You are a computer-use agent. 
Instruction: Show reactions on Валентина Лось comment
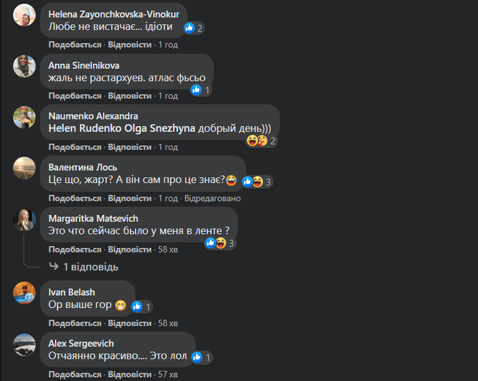(257, 182)
